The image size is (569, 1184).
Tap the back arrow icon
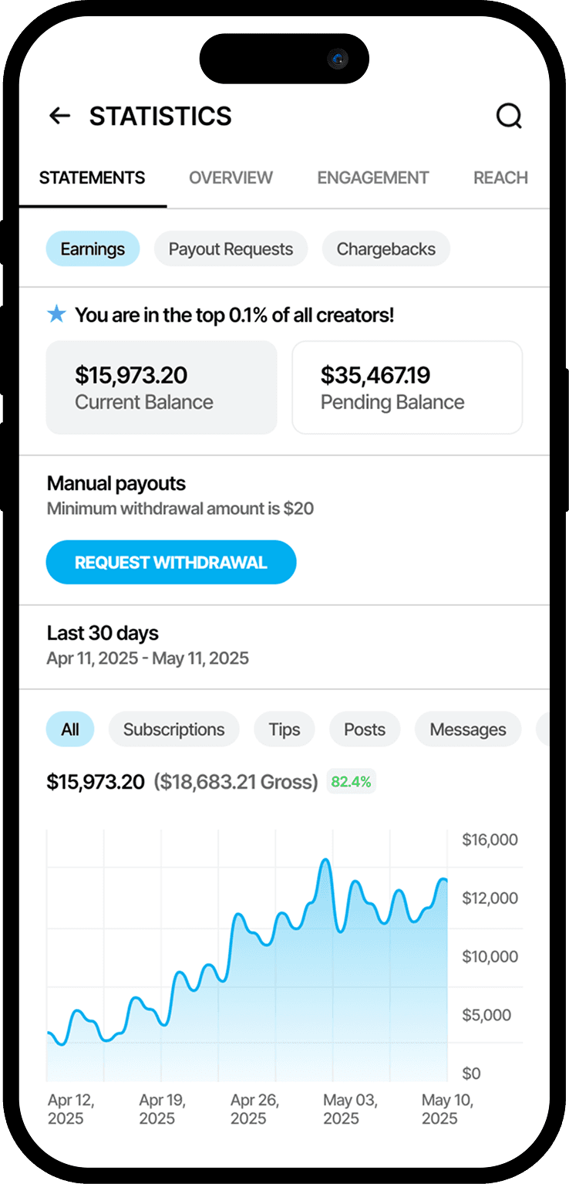[59, 116]
